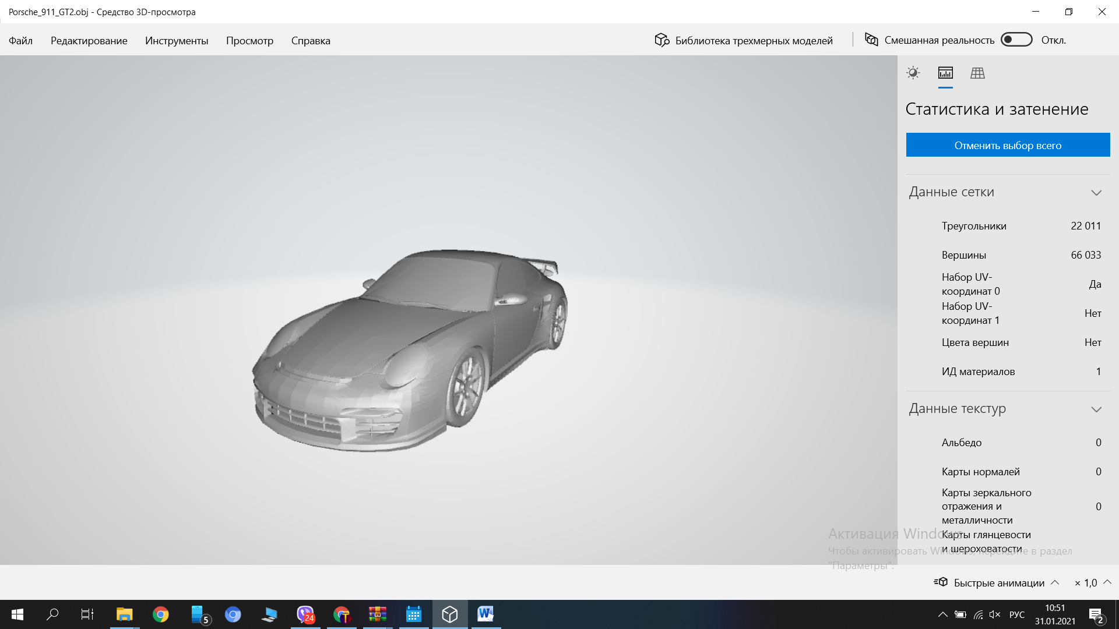Open the Просмотр menu

[249, 41]
